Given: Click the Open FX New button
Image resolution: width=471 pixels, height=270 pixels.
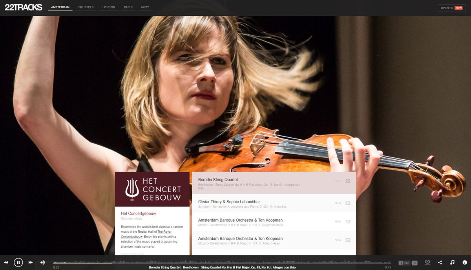Looking at the screenshot, I should [x=451, y=8].
